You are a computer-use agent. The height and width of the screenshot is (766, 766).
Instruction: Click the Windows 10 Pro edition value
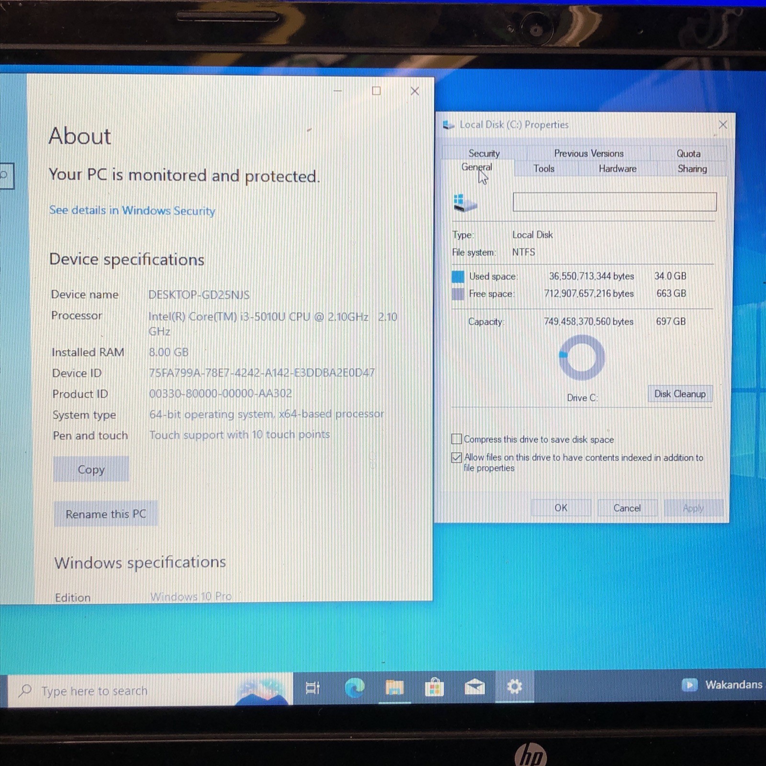191,596
